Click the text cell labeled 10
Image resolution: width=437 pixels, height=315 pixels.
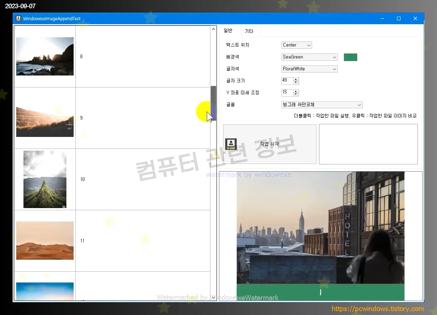pyautogui.click(x=143, y=179)
